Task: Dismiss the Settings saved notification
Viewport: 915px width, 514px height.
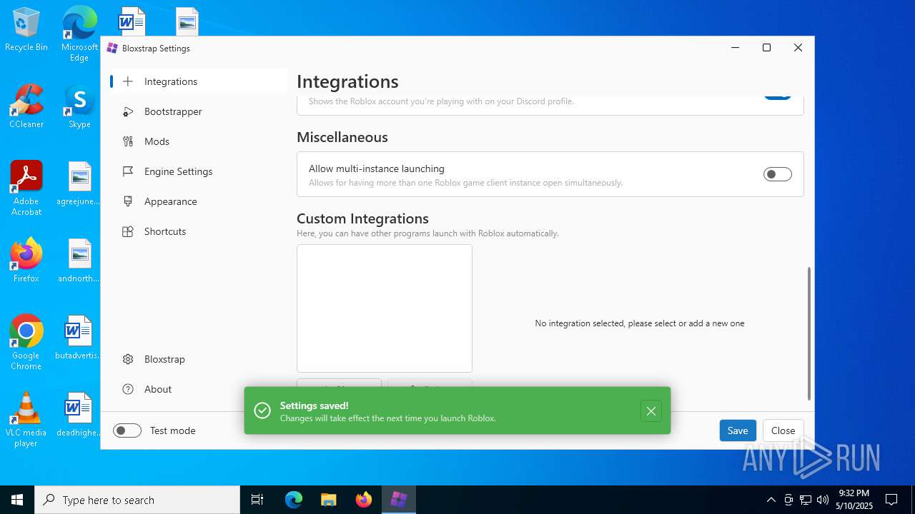Action: point(651,410)
